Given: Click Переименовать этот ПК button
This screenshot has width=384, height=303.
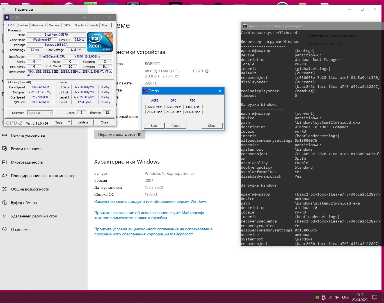Looking at the screenshot, I should (x=120, y=134).
